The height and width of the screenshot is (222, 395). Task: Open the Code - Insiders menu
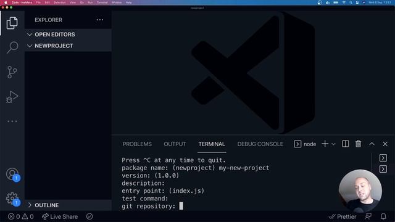point(22,2)
